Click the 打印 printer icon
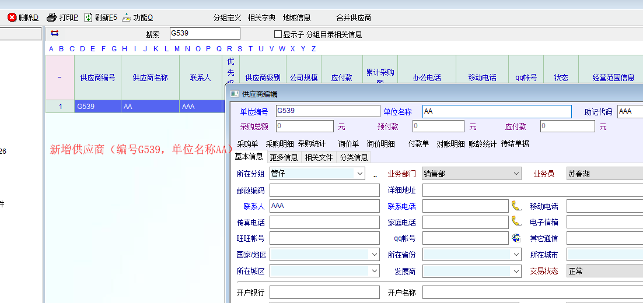643x303 pixels. click(51, 17)
